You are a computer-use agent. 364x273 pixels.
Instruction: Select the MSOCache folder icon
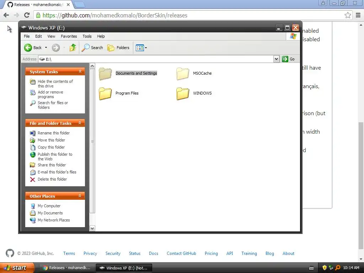183,74
